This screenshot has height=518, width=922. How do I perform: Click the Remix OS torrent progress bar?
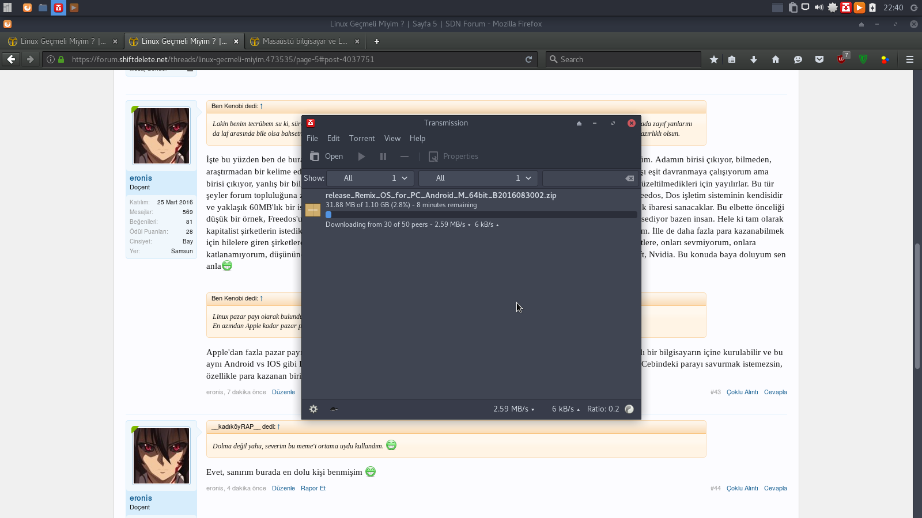point(481,215)
